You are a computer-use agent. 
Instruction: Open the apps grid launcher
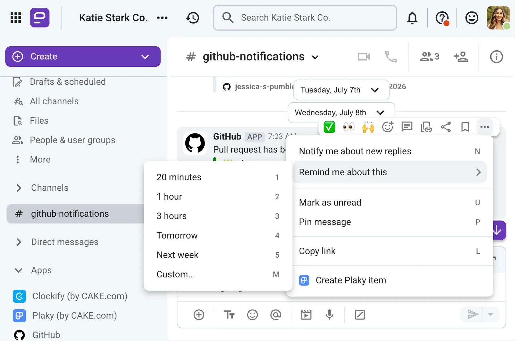tap(16, 17)
